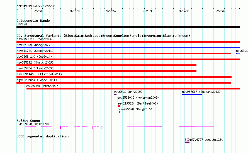
Task: Click the nsv525292 (Shaikh2009) label
Action: (x=35, y=62)
